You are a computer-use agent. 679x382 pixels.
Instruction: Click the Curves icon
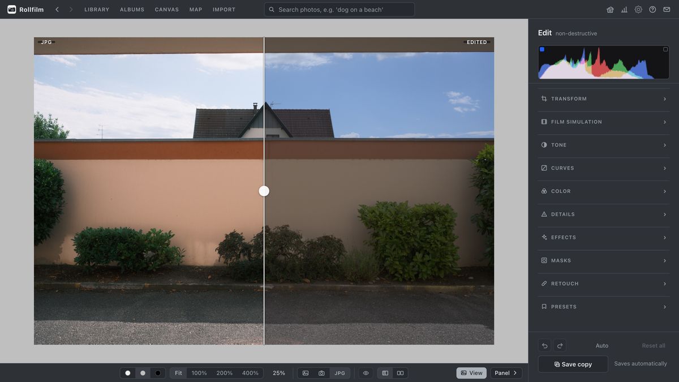544,168
